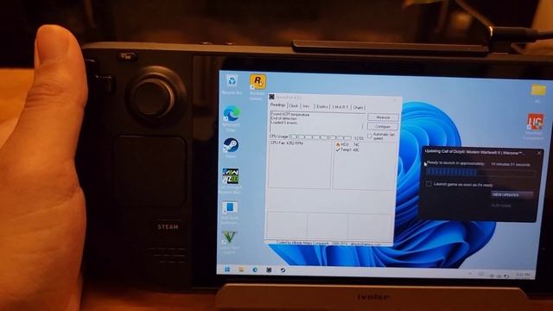Close the SpeedFan window
The image size is (553, 311).
[395, 100]
